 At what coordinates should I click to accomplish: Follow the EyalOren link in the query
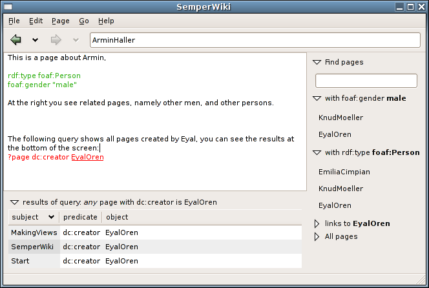(x=87, y=157)
